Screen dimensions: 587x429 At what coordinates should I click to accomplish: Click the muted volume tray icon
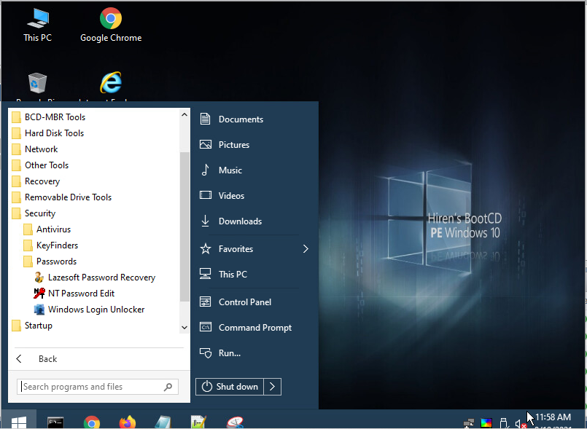click(521, 424)
